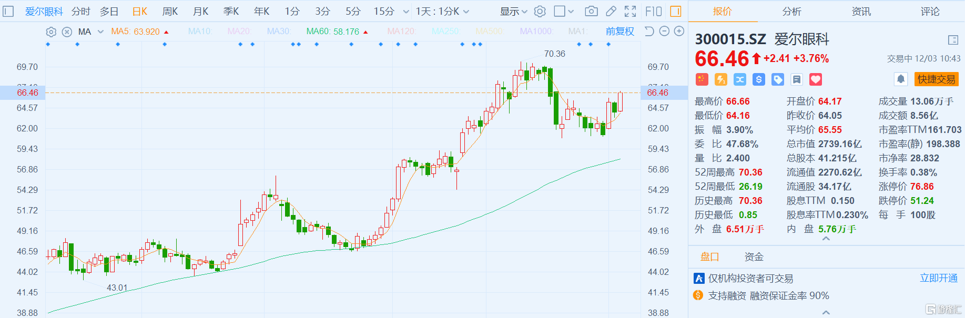Open the detail list icon beside stock name

click(953, 40)
